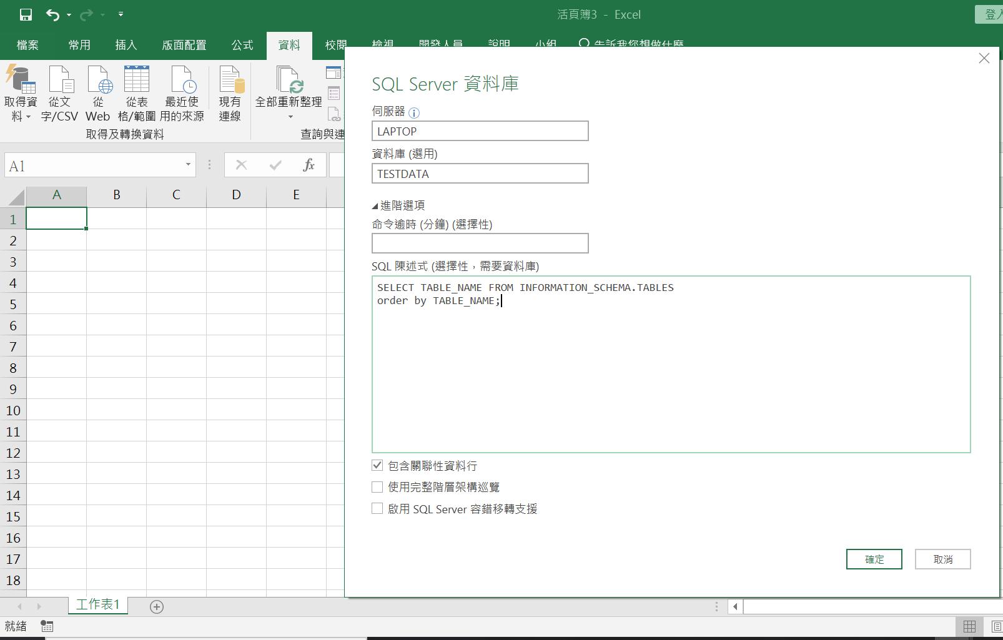Add a new sheet with plus icon
Image resolution: width=1003 pixels, height=640 pixels.
click(157, 607)
